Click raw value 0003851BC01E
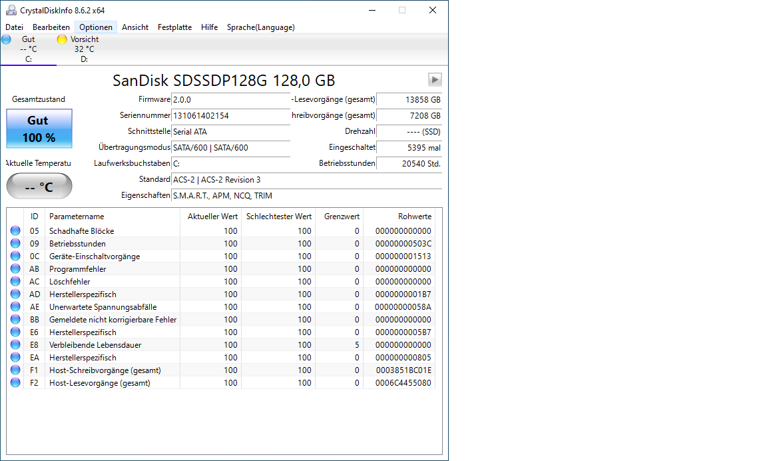This screenshot has height=461, width=767. [403, 370]
